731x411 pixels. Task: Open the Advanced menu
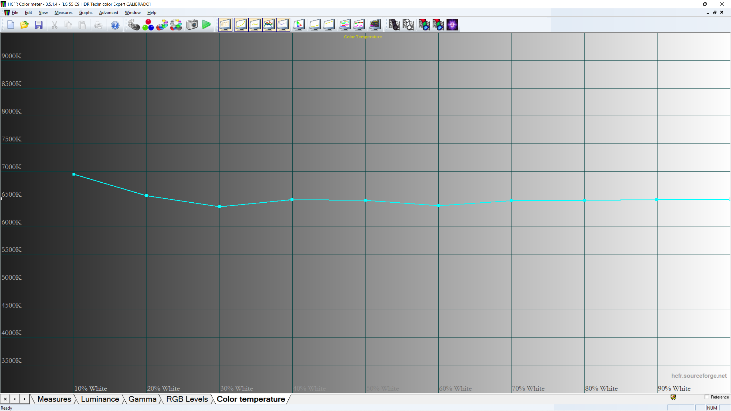[109, 13]
